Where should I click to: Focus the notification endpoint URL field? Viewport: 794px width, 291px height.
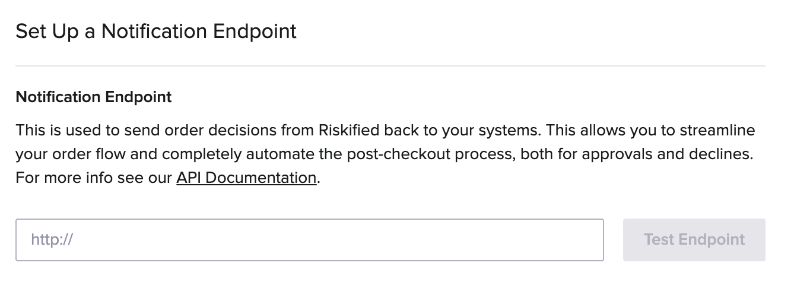coord(309,240)
